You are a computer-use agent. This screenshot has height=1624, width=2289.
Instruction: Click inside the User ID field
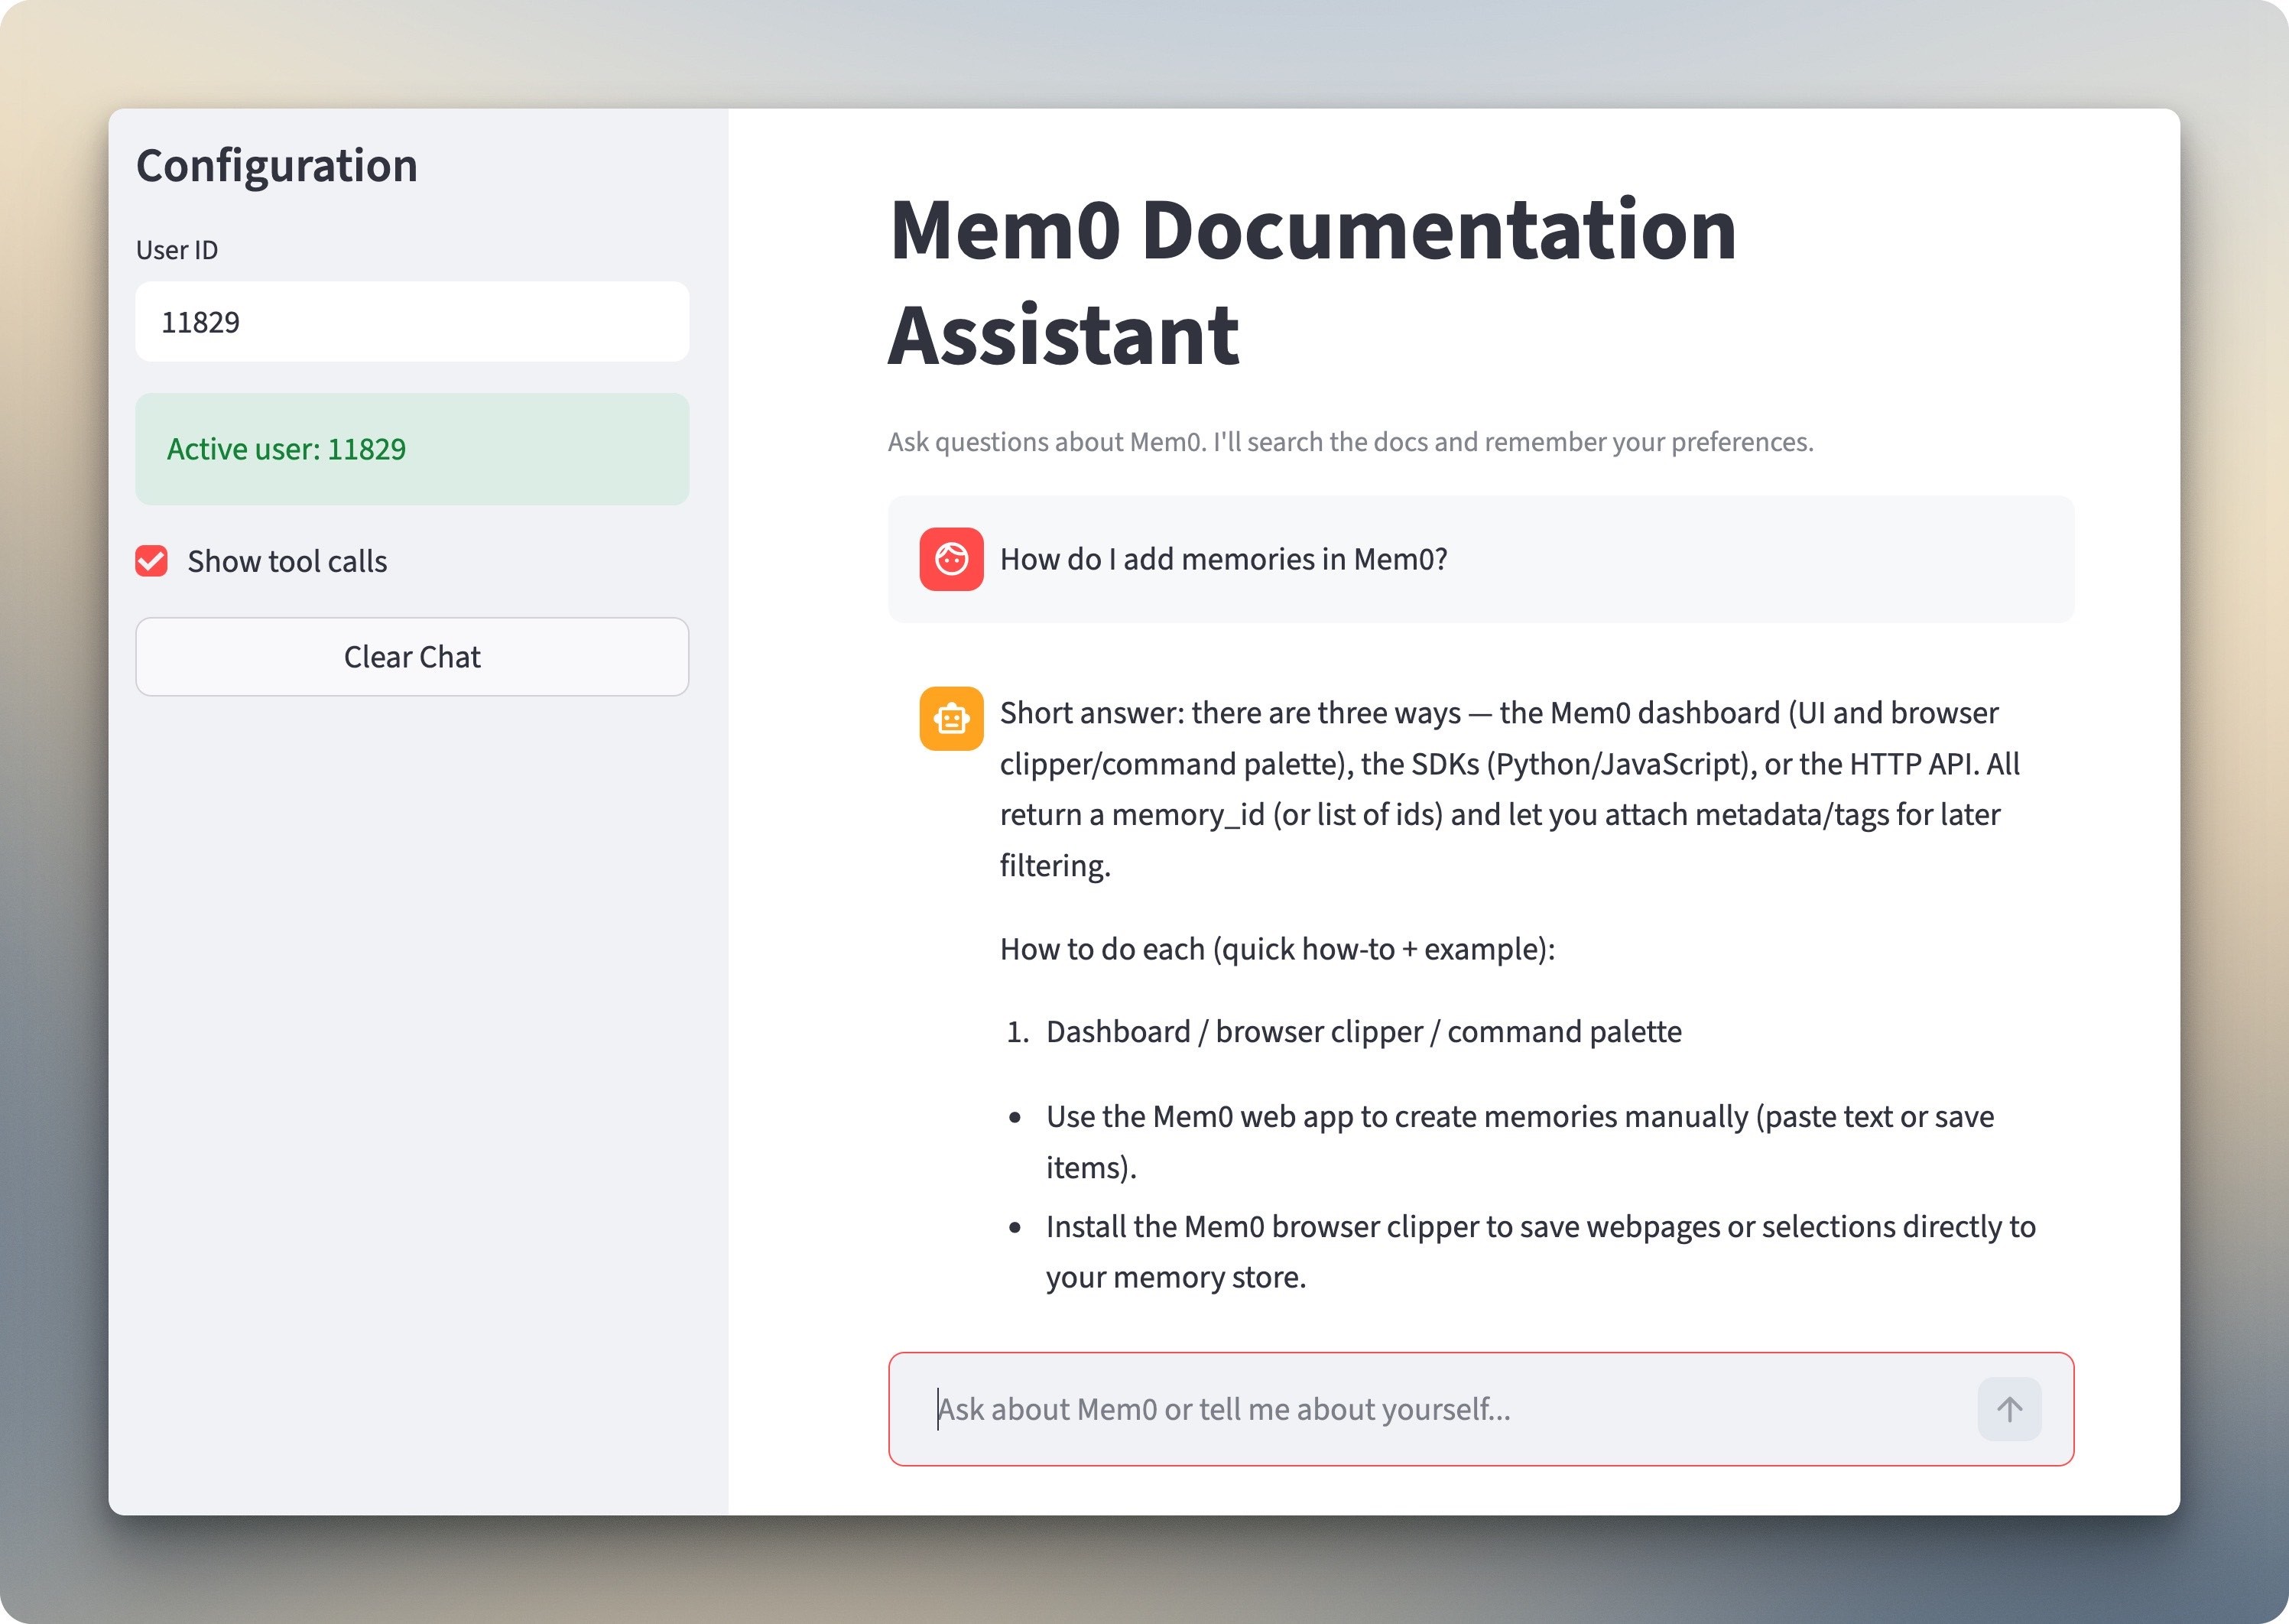[412, 321]
